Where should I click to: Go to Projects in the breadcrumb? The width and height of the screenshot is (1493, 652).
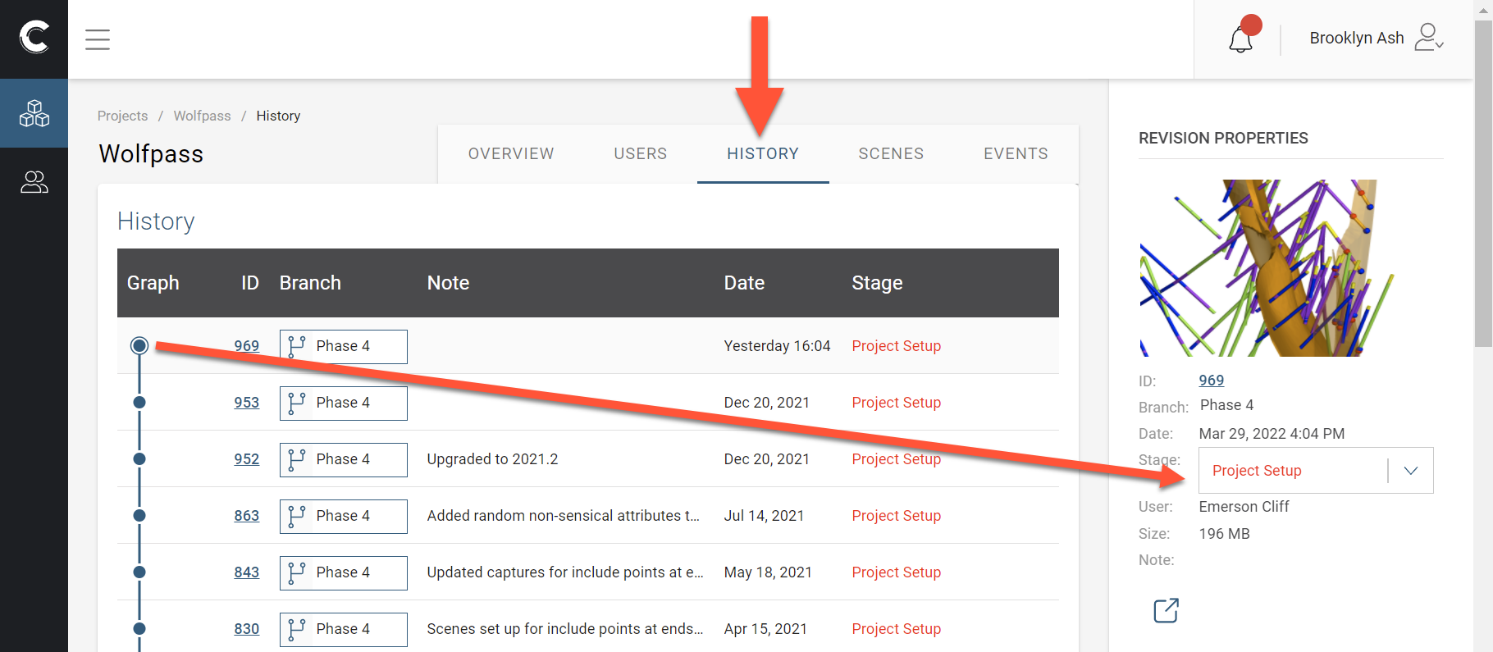122,116
